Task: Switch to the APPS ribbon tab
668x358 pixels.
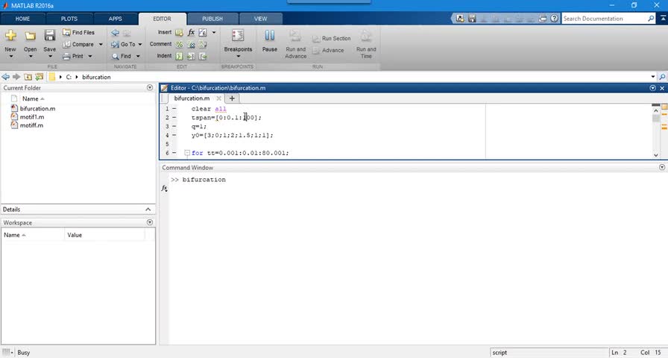Action: pyautogui.click(x=115, y=19)
